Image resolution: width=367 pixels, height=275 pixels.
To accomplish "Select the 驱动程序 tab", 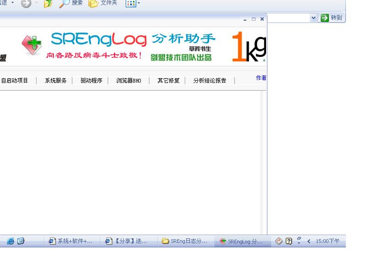I will pyautogui.click(x=91, y=81).
